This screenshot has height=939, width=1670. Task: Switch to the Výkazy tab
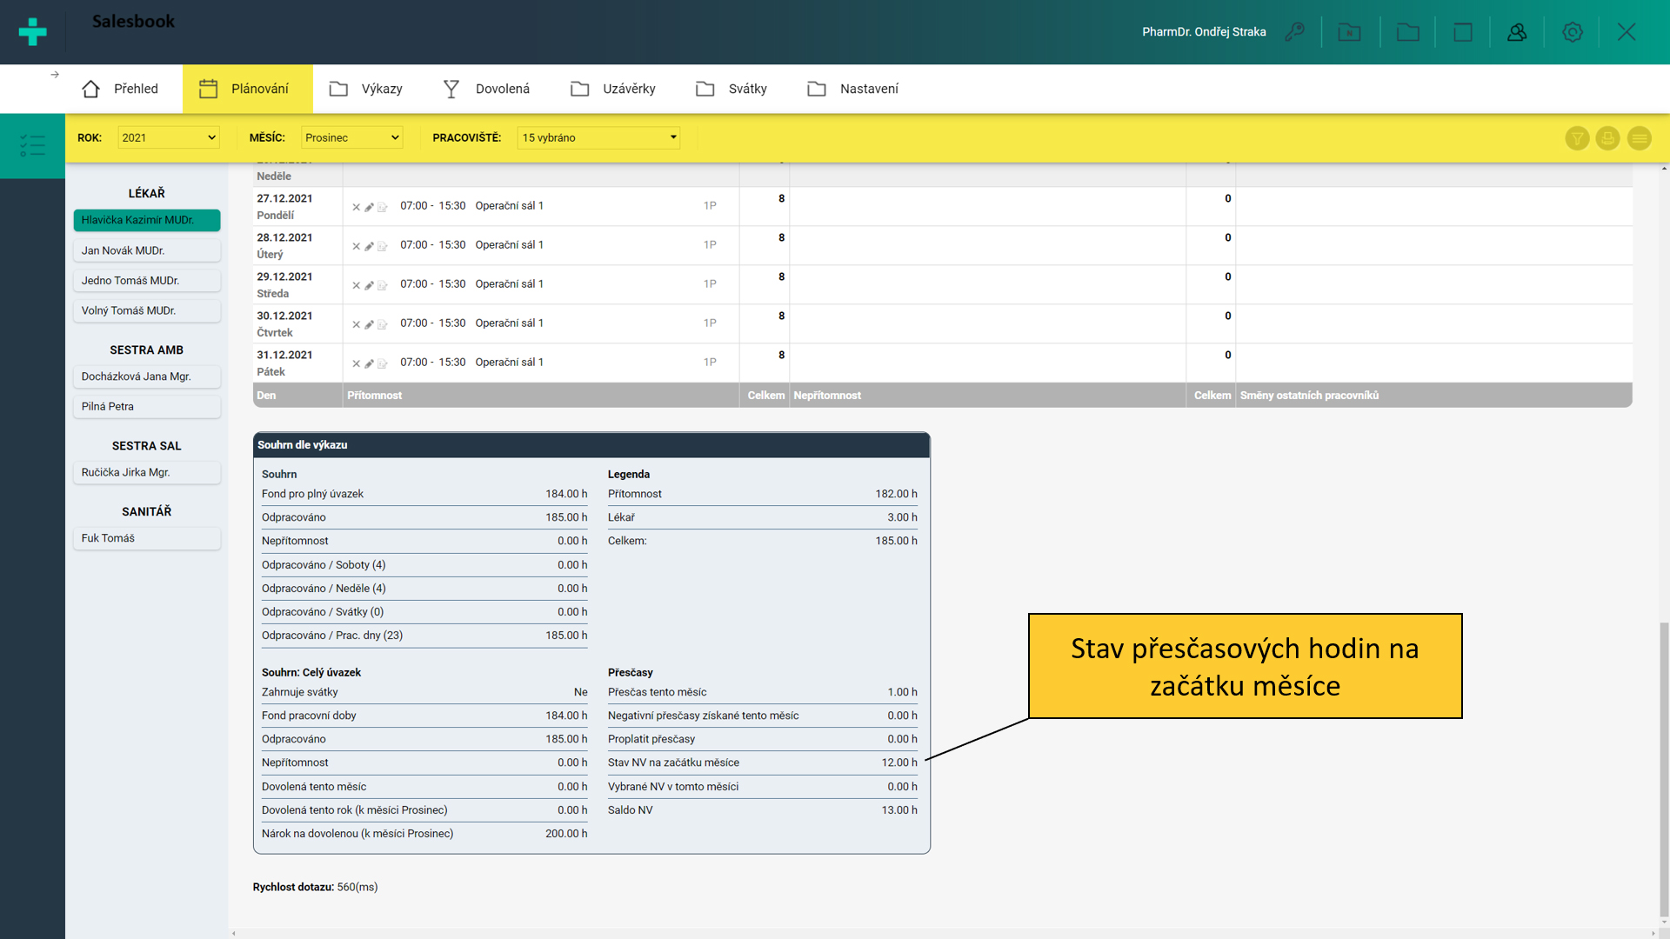click(366, 89)
